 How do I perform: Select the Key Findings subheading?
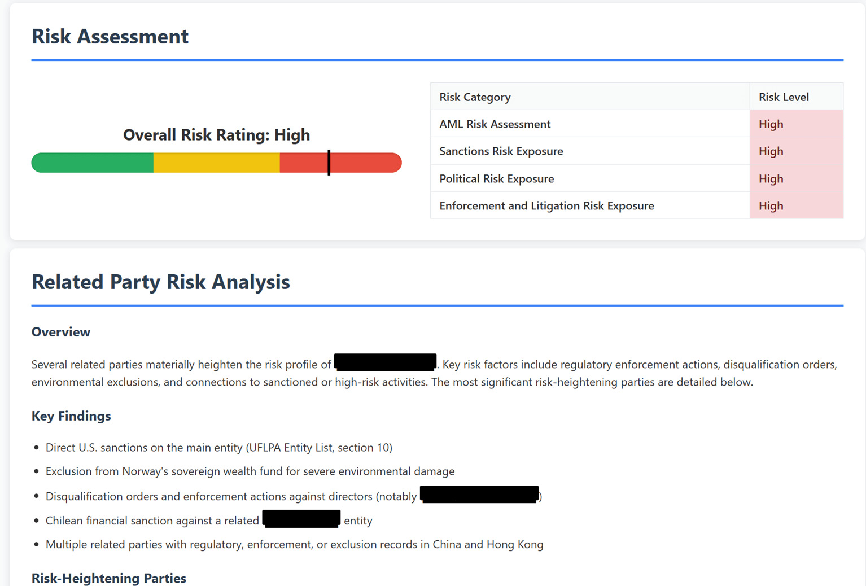(71, 416)
